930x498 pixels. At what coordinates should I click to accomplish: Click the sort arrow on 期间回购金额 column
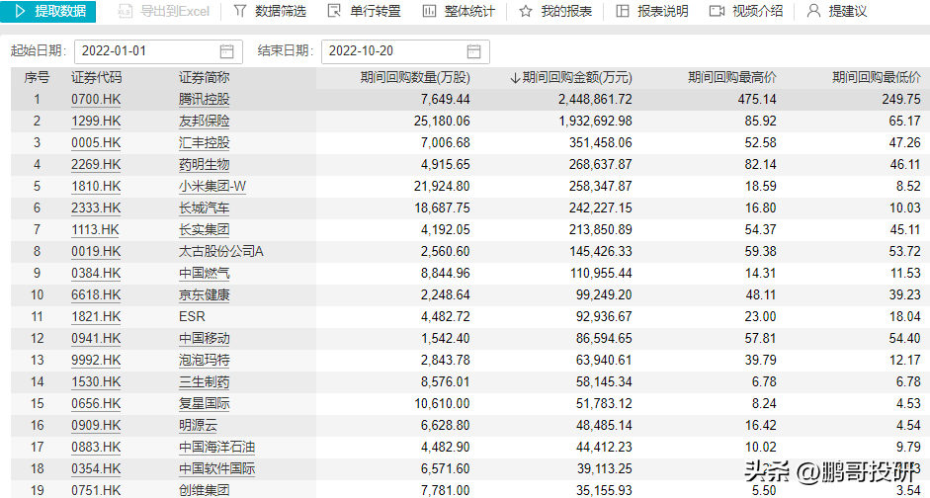(515, 78)
